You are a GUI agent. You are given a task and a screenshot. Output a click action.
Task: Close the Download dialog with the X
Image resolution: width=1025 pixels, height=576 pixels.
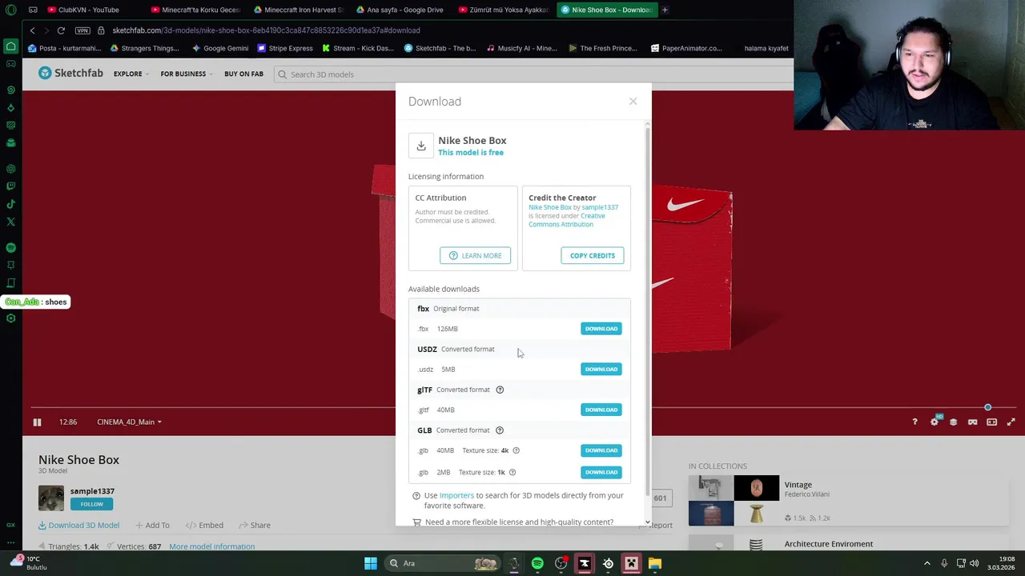pyautogui.click(x=633, y=102)
